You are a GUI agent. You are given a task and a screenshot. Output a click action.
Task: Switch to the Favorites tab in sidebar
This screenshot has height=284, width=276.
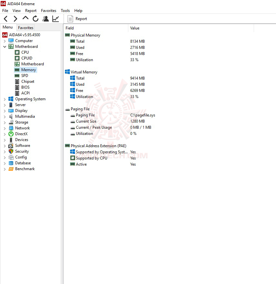[26, 28]
